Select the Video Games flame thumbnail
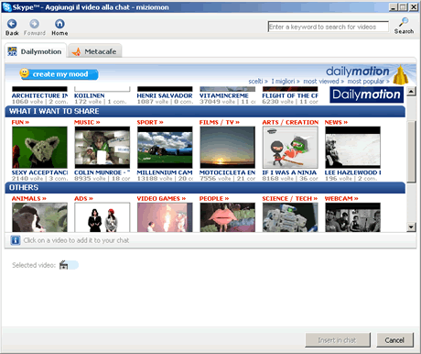 coord(165,217)
